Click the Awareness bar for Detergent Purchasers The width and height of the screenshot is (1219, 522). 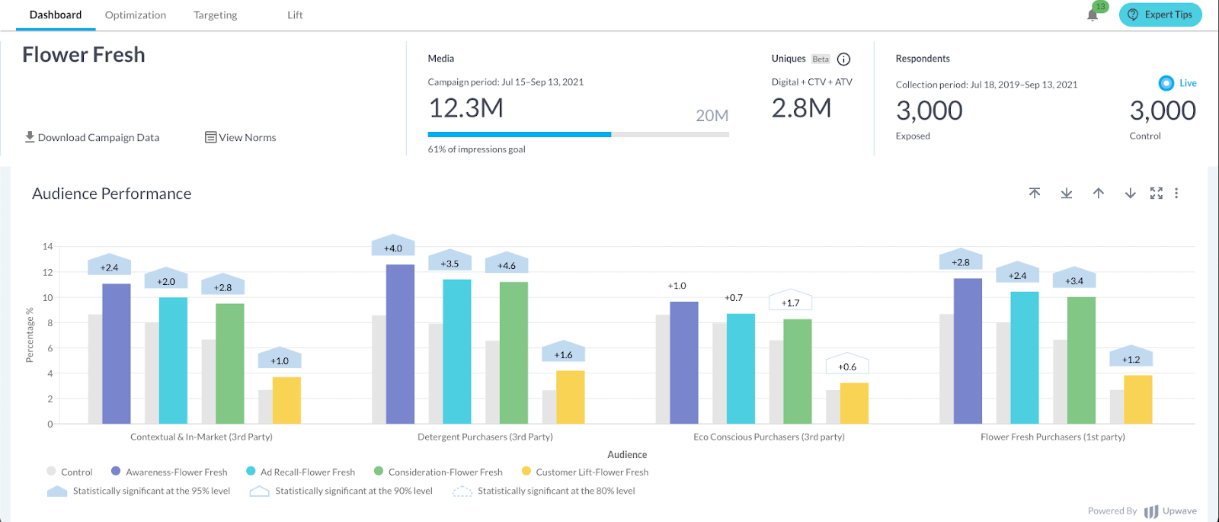click(x=400, y=344)
